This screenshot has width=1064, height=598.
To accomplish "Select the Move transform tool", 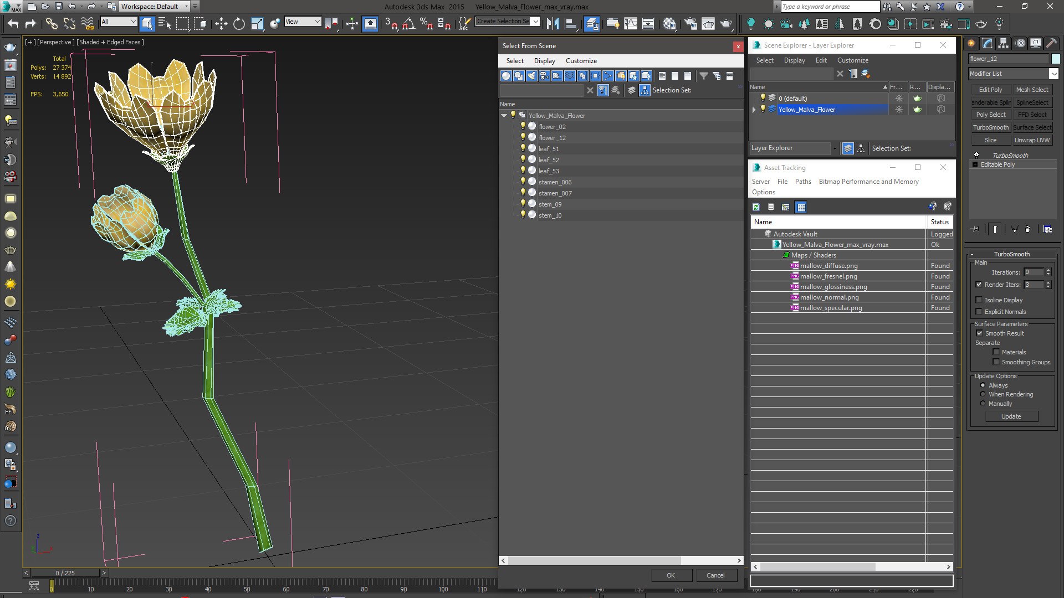I will [x=221, y=23].
